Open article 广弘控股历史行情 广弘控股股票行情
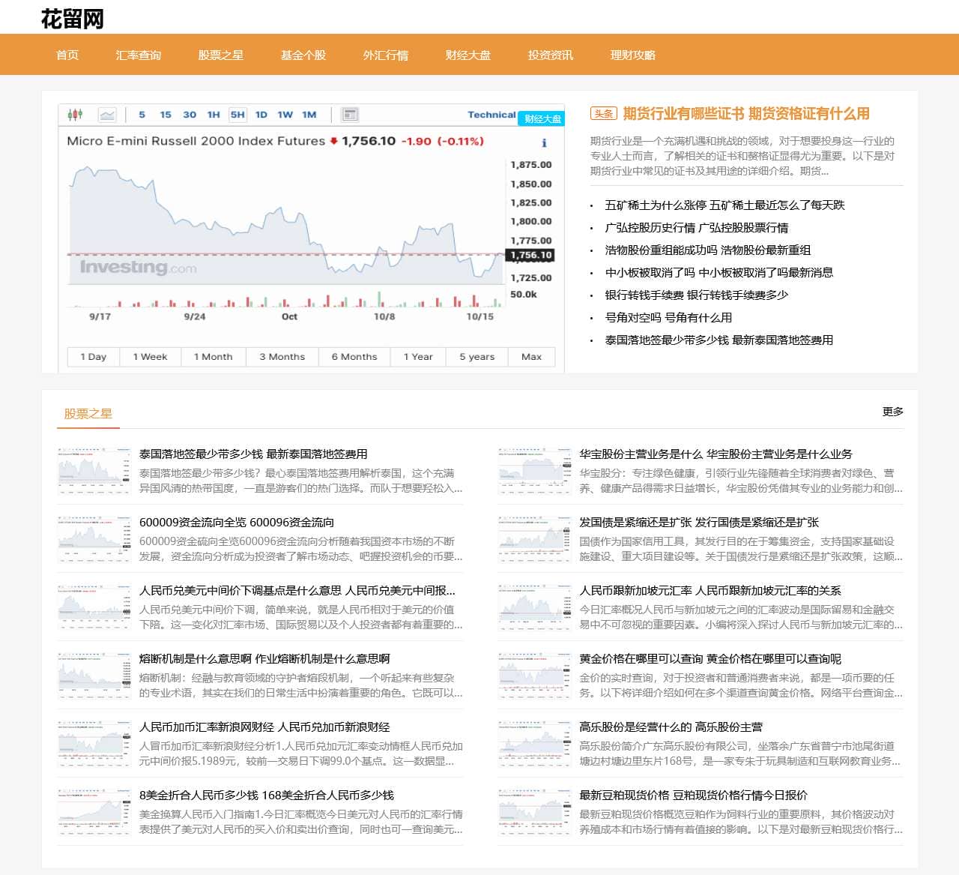Image resolution: width=959 pixels, height=875 pixels. (696, 228)
